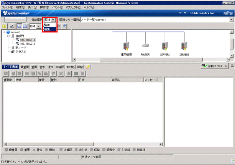Sort by the 日時 column header

pos(95,80)
